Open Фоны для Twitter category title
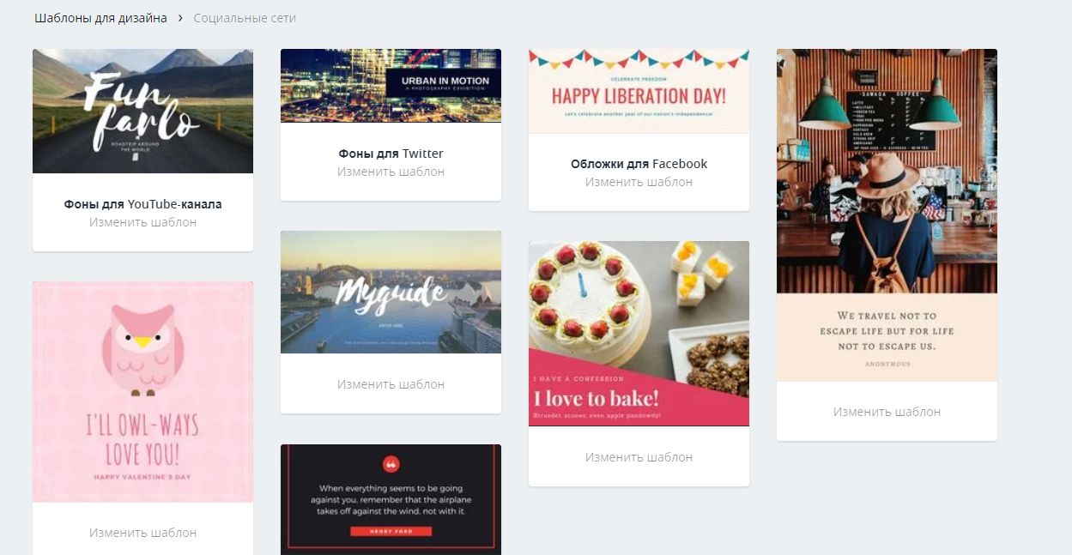This screenshot has width=1072, height=555. point(391,154)
